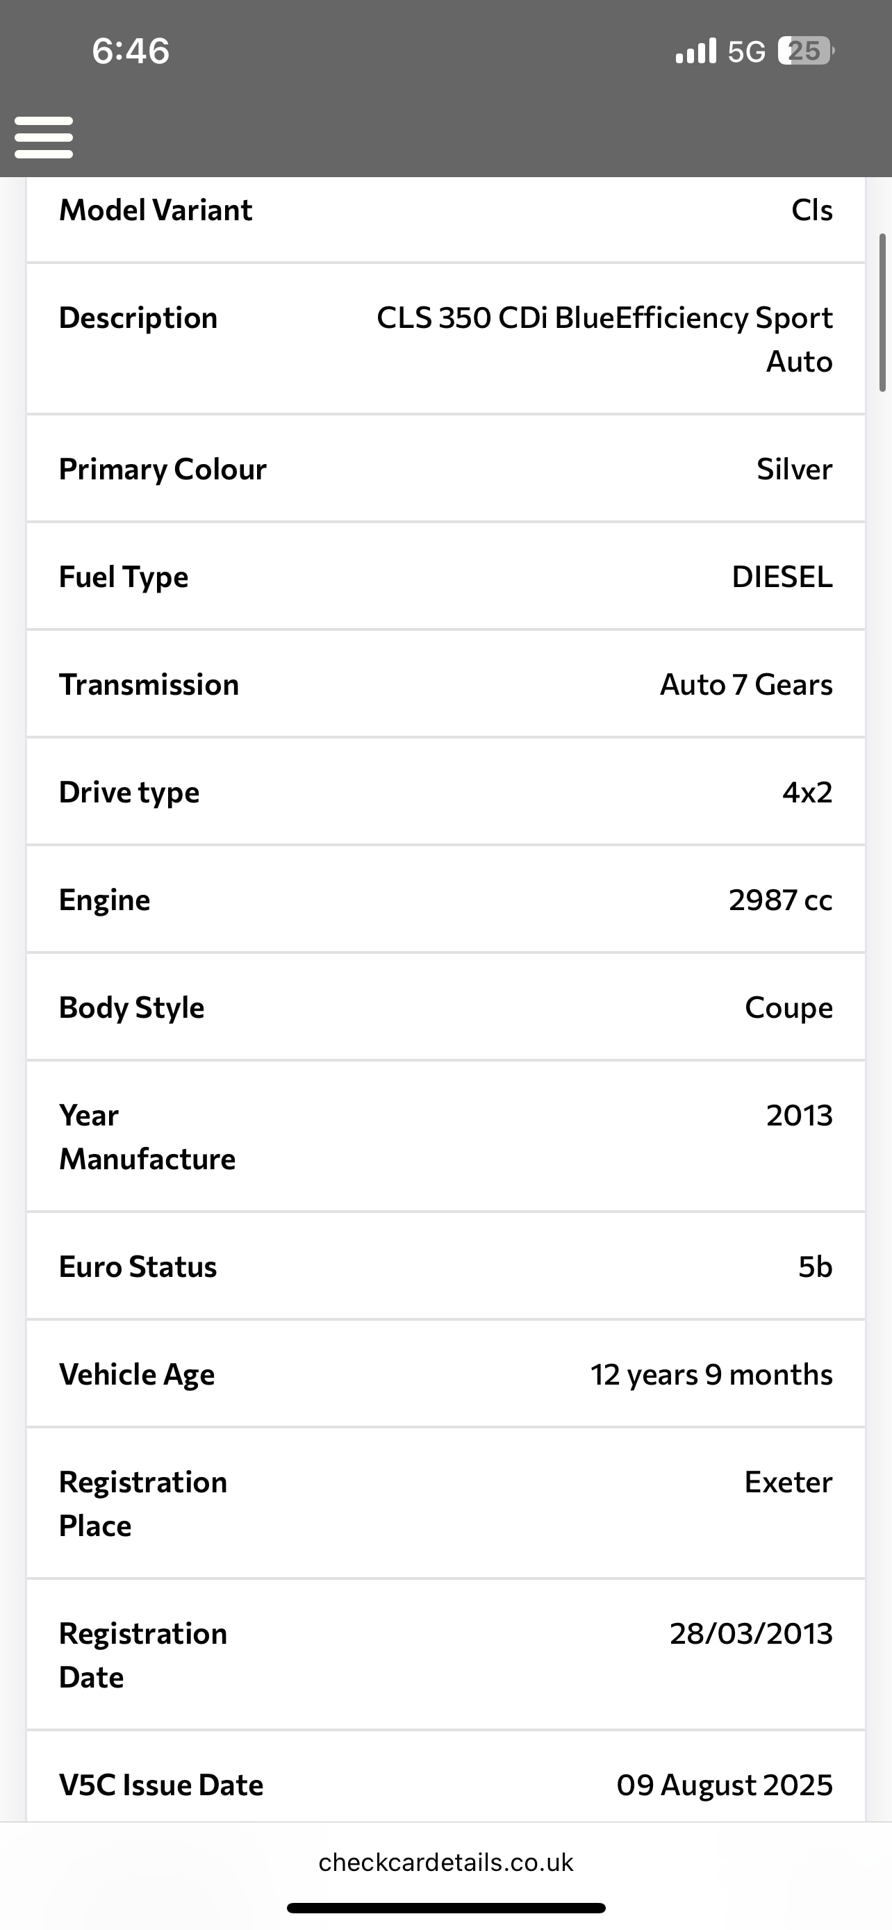
Task: Click the DIESEL fuel type value
Action: click(x=782, y=577)
